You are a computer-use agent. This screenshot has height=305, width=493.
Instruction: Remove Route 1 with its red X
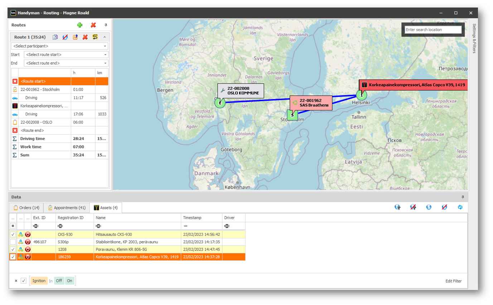tap(85, 37)
